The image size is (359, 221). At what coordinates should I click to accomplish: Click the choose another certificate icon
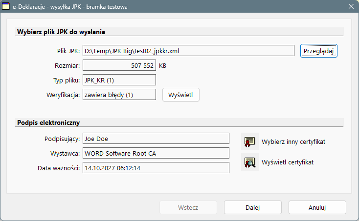[x=250, y=141]
